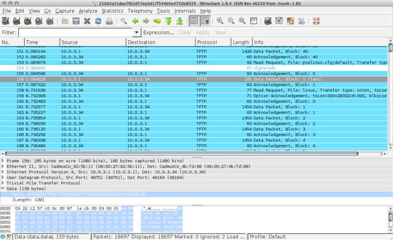Open the Statistics menu
Image resolution: width=393 pixels, height=240 pixels.
pyautogui.click(x=112, y=11)
